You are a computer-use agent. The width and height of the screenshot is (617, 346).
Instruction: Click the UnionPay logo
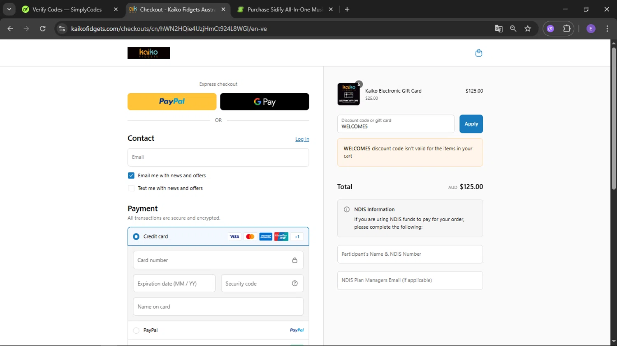tap(281, 236)
